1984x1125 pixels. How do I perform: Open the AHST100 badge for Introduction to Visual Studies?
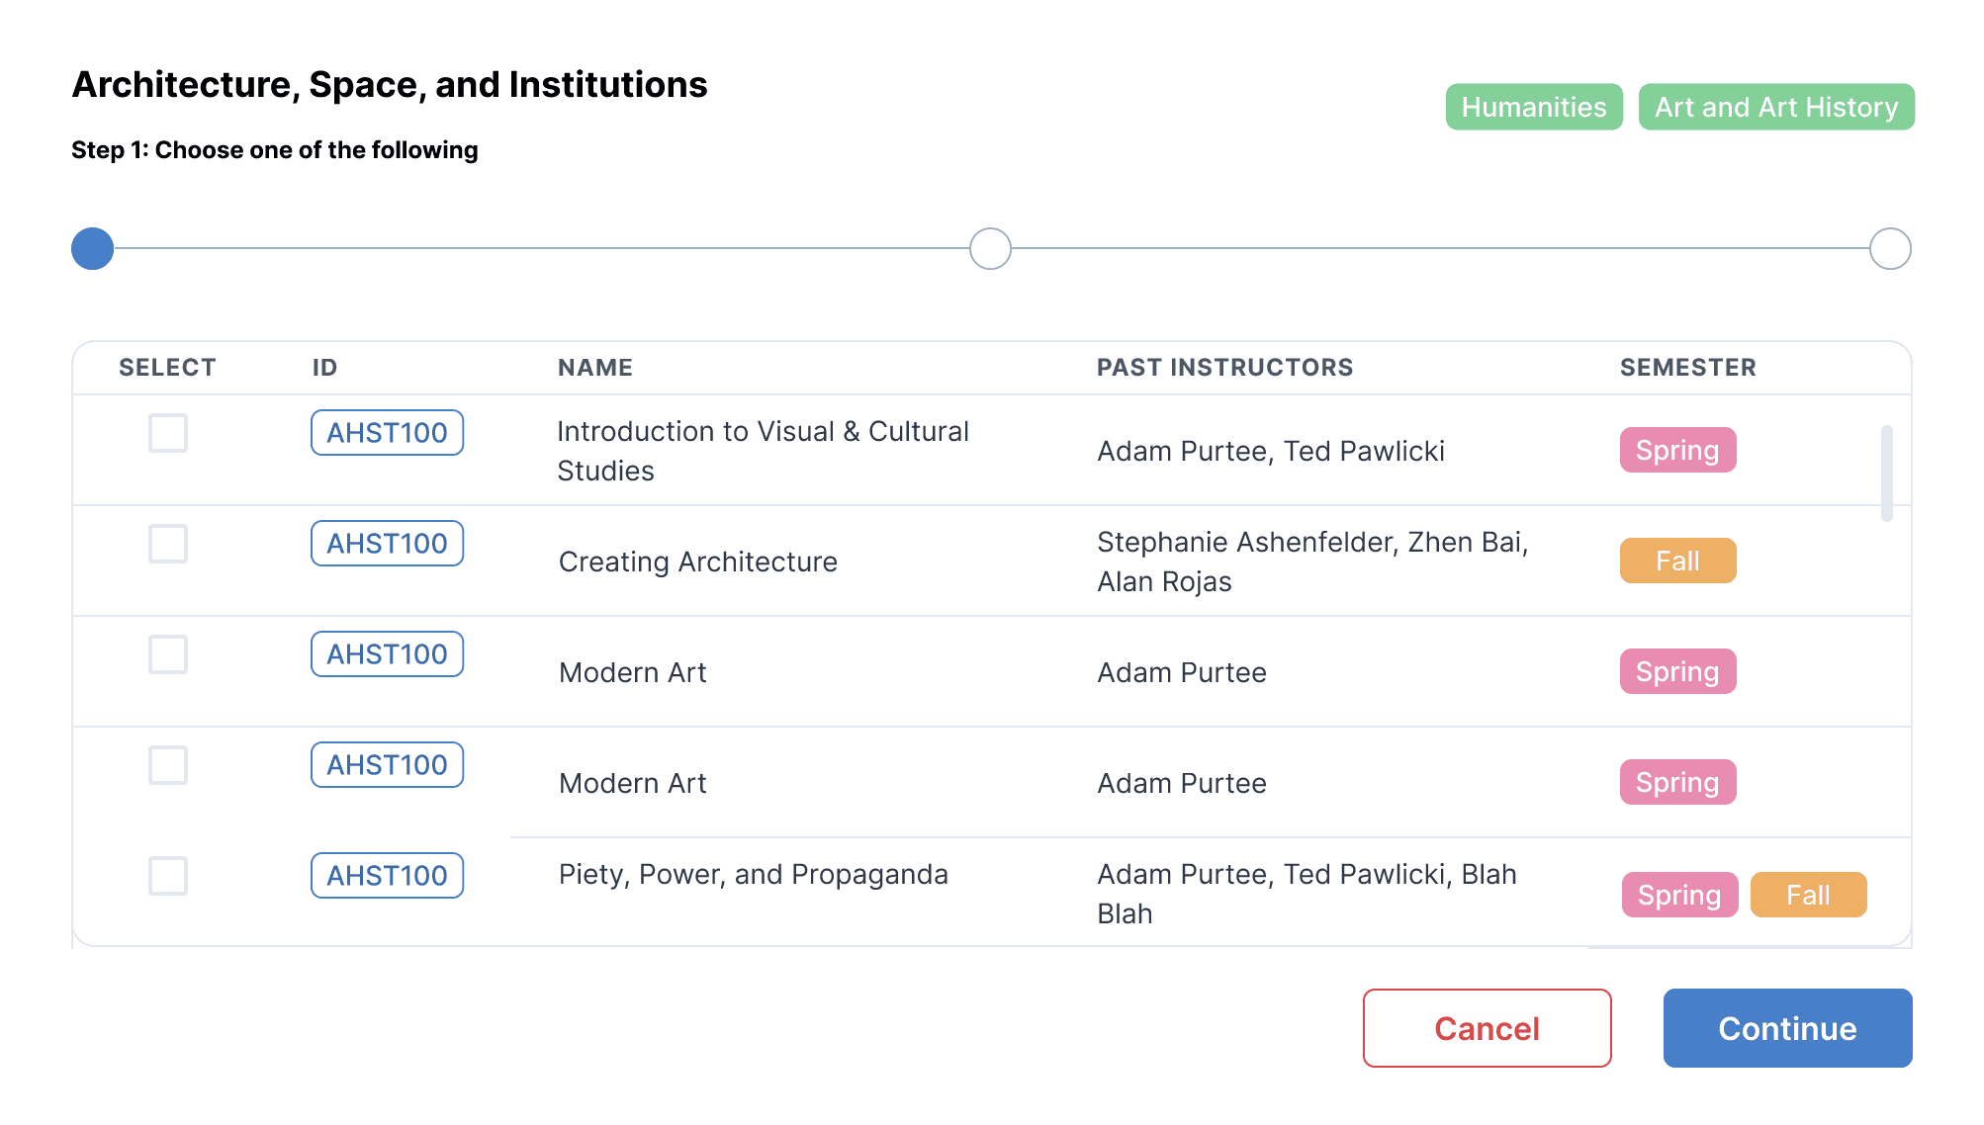[x=387, y=433]
